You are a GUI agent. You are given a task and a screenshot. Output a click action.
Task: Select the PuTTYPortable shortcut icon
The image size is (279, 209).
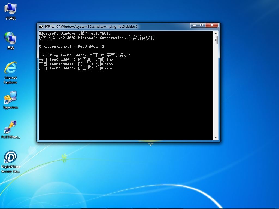click(11, 130)
